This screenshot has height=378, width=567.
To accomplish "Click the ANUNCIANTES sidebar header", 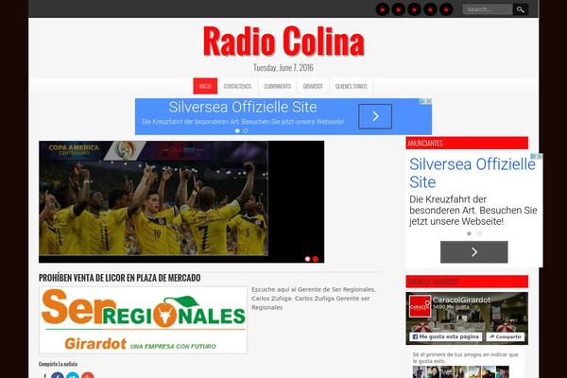I will tap(467, 144).
